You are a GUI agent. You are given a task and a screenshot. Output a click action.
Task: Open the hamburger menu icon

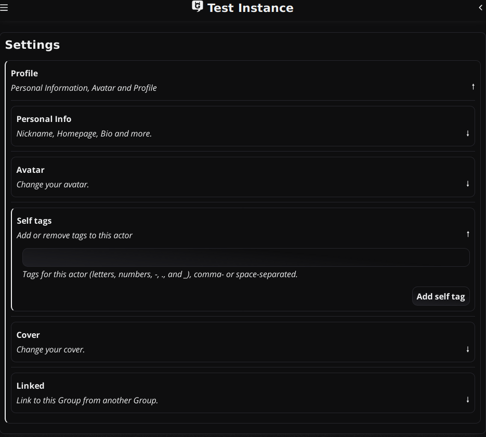(x=4, y=8)
